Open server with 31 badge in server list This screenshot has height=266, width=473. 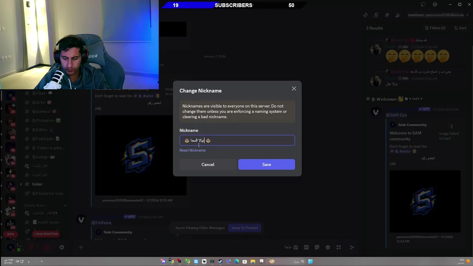pos(11,108)
